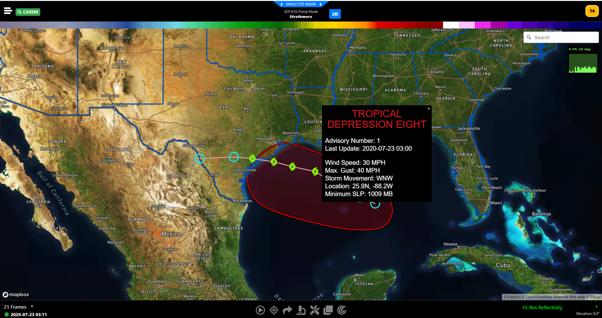Image resolution: width=602 pixels, height=318 pixels.
Task: Toggle the 2D view mode button
Action: tap(335, 14)
